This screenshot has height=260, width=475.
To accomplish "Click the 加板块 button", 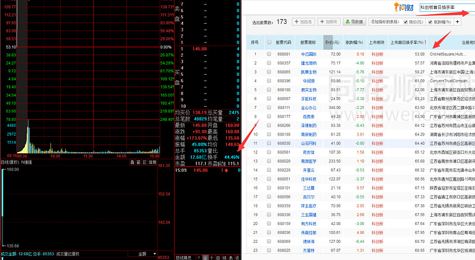I will [329, 22].
